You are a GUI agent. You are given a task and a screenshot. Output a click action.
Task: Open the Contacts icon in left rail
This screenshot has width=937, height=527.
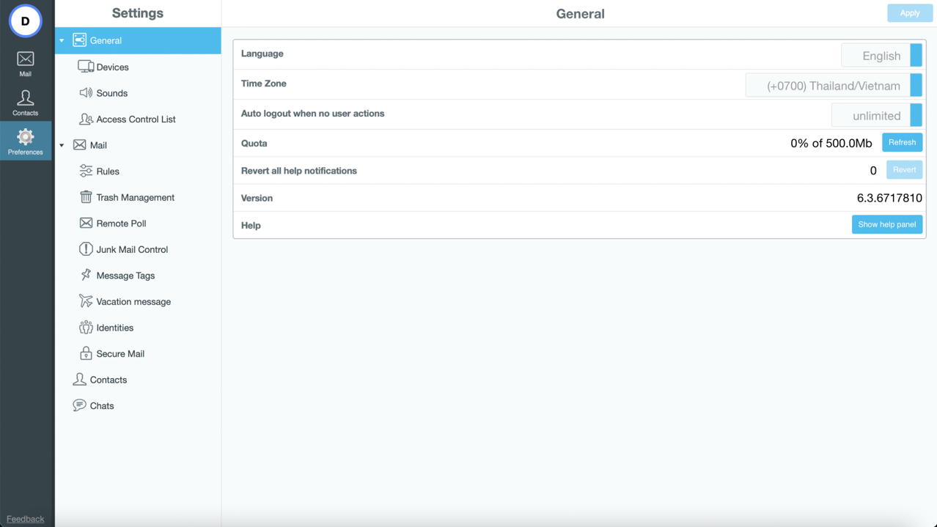click(25, 98)
